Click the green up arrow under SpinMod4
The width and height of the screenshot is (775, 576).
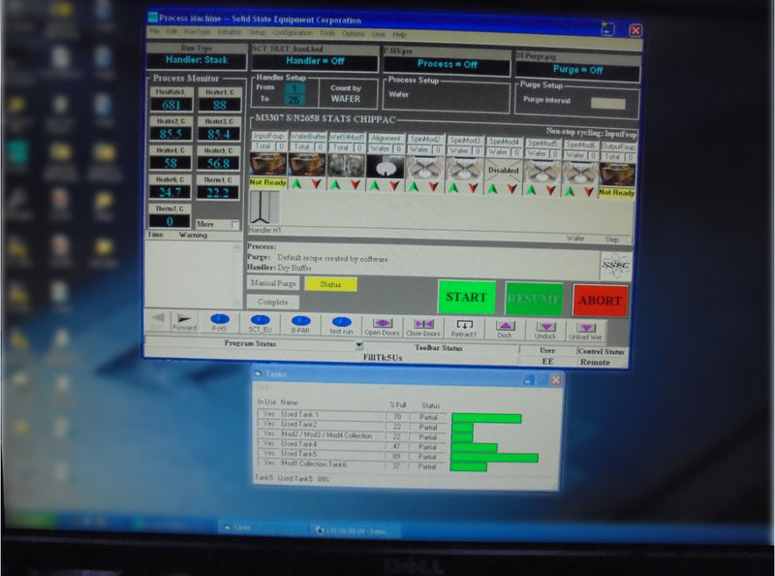tap(493, 189)
